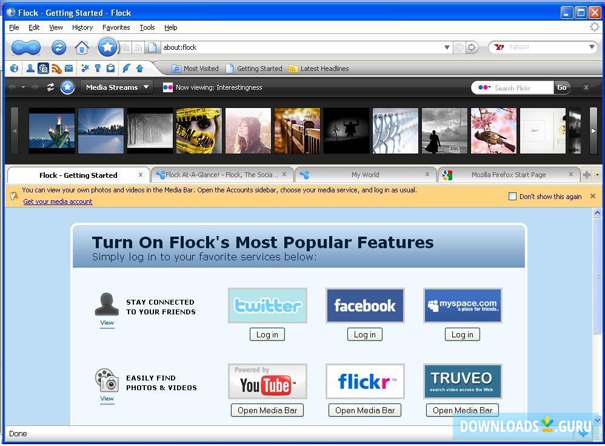This screenshot has height=446, width=605.
Task: Click the RSS feed icon beside the address bar
Action: coord(138,47)
